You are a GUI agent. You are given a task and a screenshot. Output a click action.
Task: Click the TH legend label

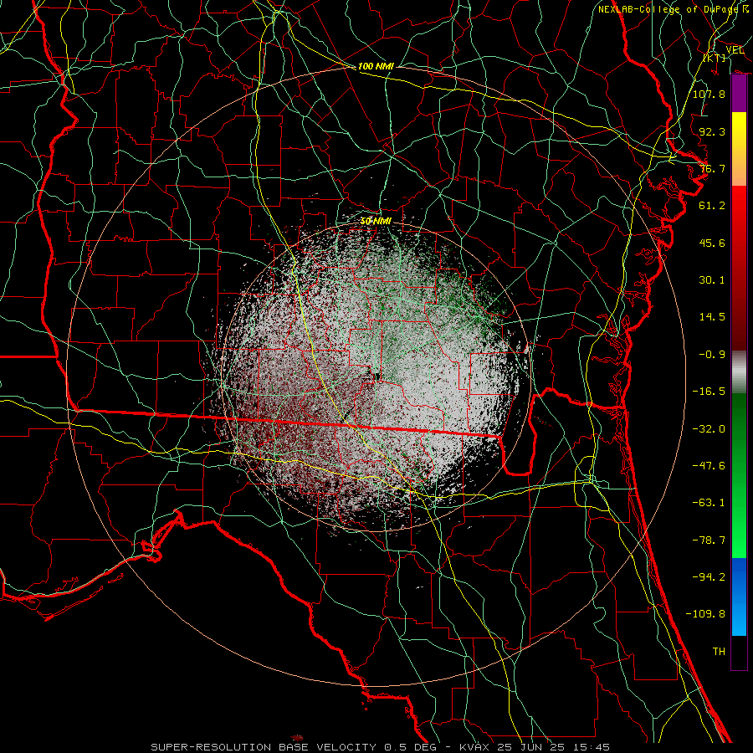coord(719,652)
